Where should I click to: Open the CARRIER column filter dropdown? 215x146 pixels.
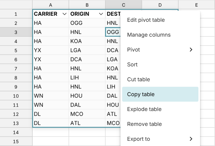pyautogui.click(x=65, y=14)
